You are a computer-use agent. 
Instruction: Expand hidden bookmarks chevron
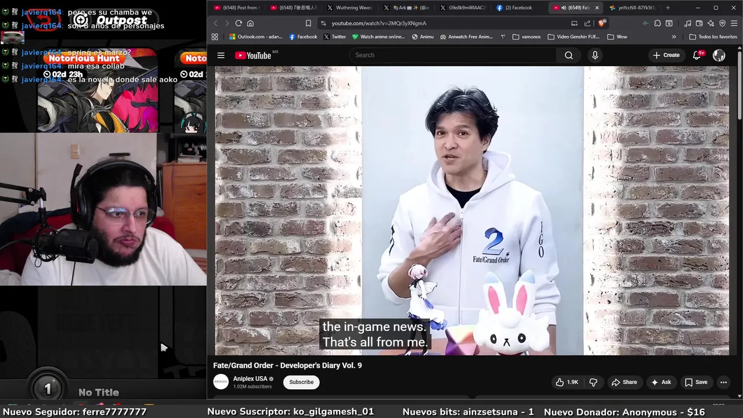click(x=674, y=37)
